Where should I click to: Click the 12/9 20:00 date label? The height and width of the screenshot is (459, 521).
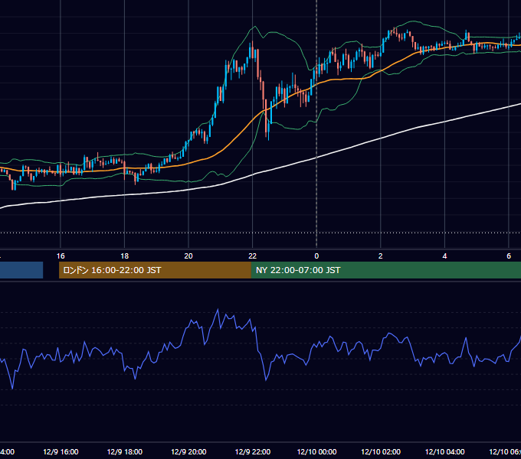188,451
